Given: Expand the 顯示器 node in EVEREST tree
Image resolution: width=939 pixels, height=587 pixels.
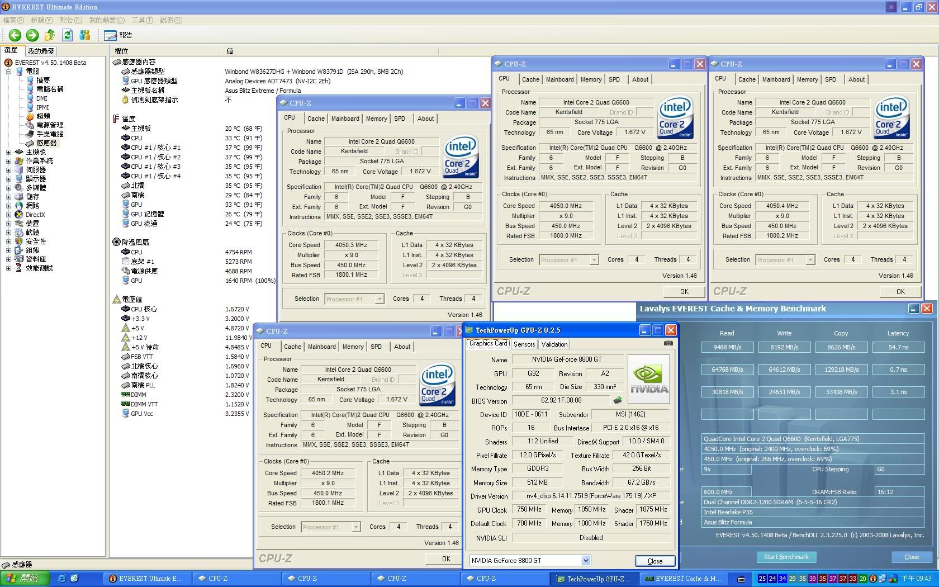Looking at the screenshot, I should 8,179.
